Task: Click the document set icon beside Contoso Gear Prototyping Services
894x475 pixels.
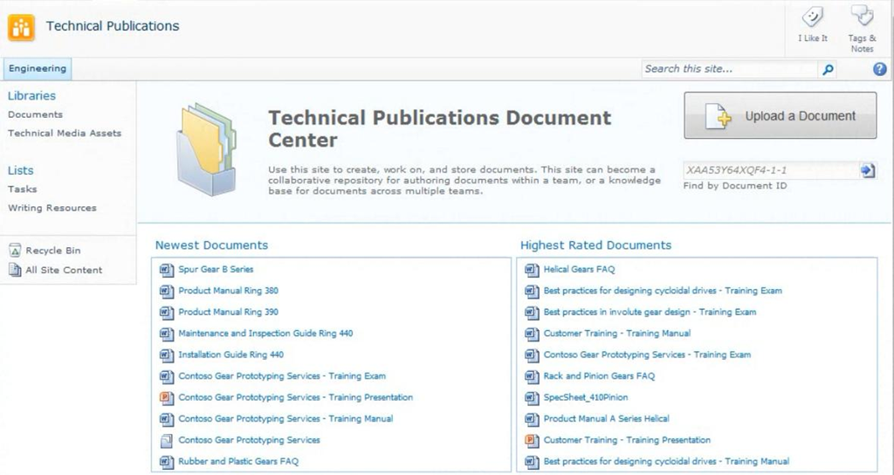Action: point(167,440)
